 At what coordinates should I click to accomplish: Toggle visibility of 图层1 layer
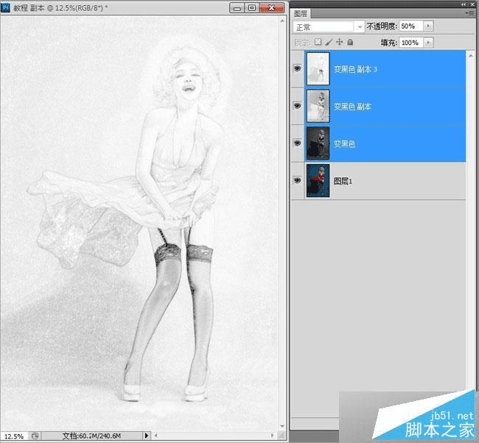click(297, 180)
